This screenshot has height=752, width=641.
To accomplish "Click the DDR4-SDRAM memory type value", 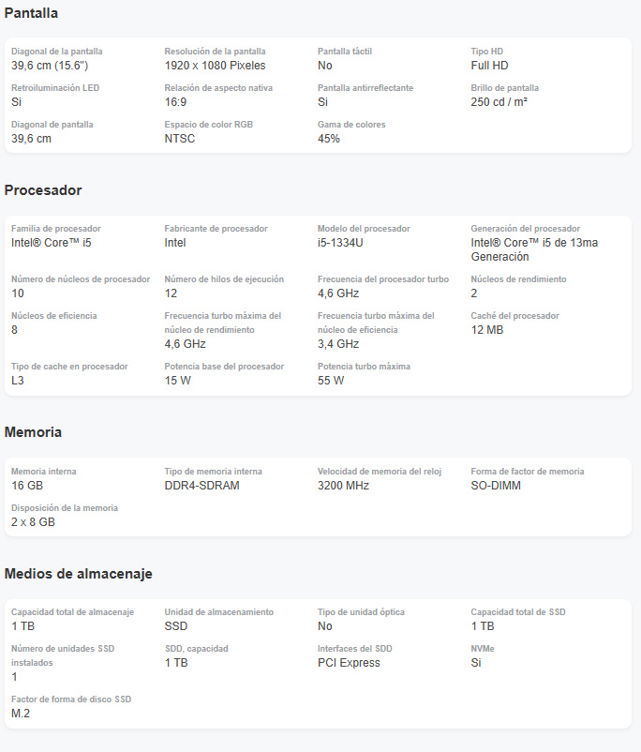I will pyautogui.click(x=201, y=486).
